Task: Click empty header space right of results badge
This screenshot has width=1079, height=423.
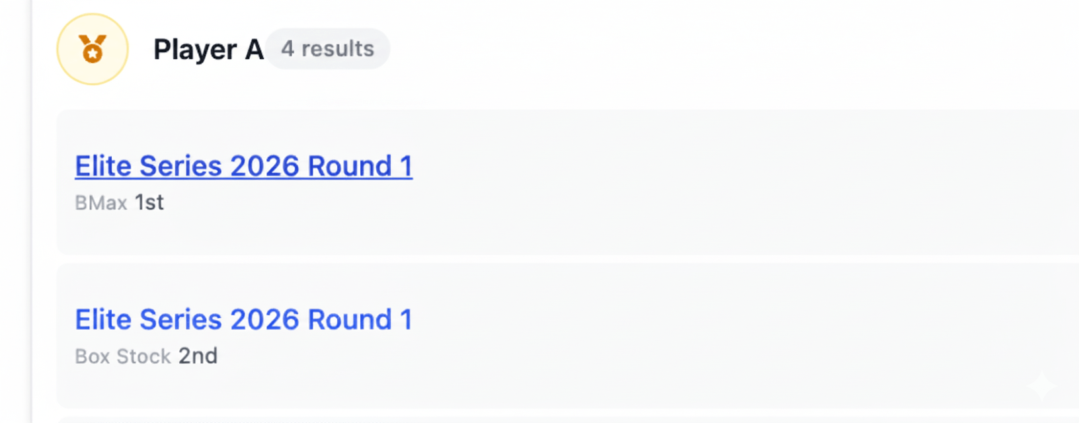Action: (661, 50)
